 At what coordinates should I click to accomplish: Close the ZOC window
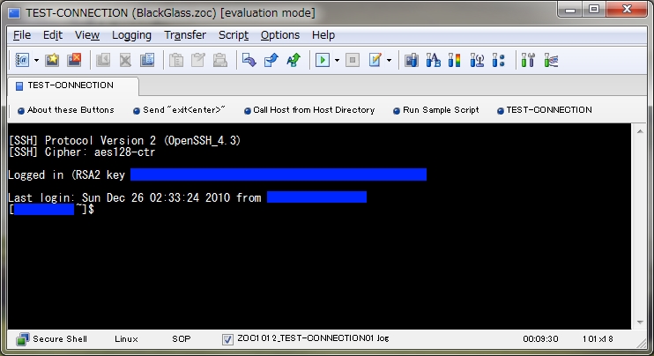(x=627, y=9)
